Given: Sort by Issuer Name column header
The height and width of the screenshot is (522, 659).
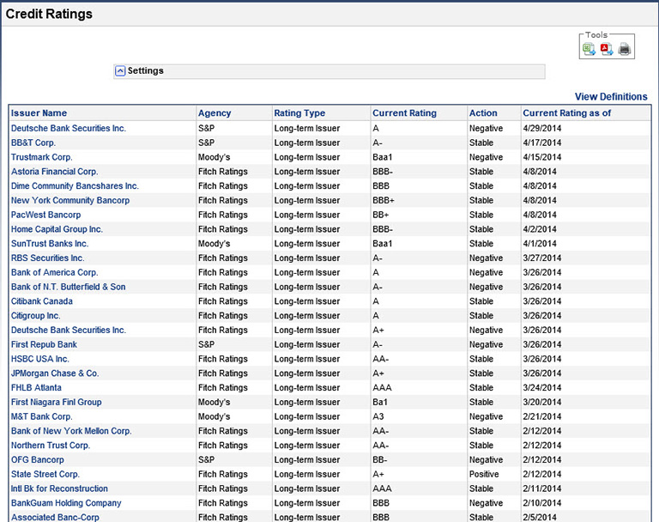Looking at the screenshot, I should point(39,113).
